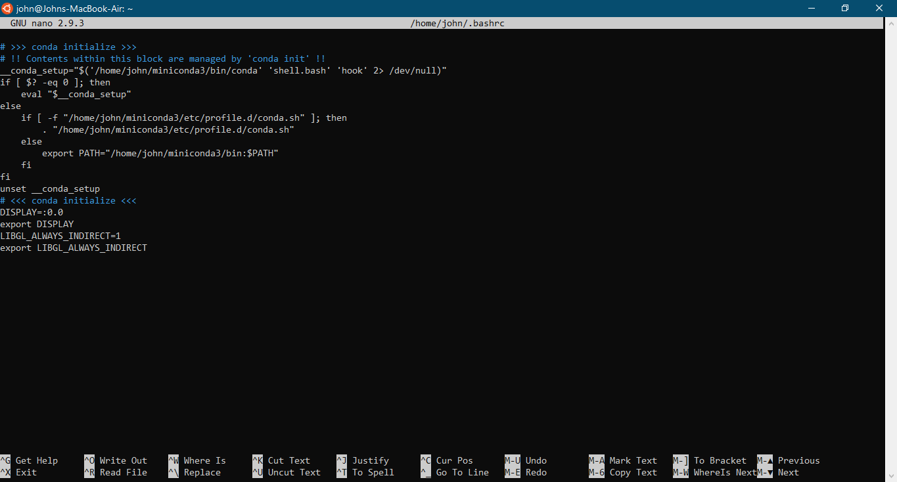Screen dimensions: 897x482
Task: Select the Mark Text option
Action: coord(632,460)
